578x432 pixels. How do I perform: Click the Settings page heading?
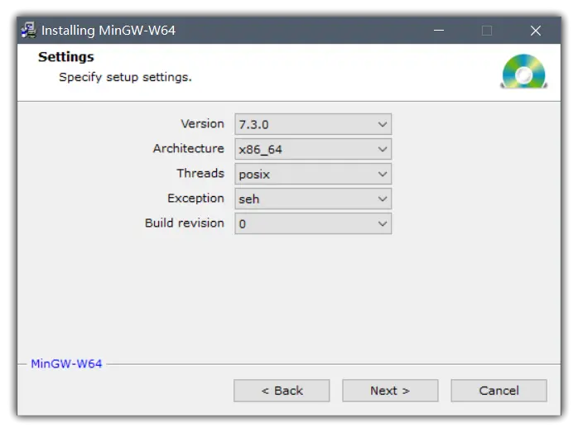point(66,57)
